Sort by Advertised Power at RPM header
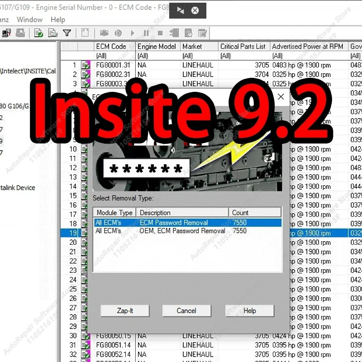Screen dimensions: 362x362 [x=309, y=47]
